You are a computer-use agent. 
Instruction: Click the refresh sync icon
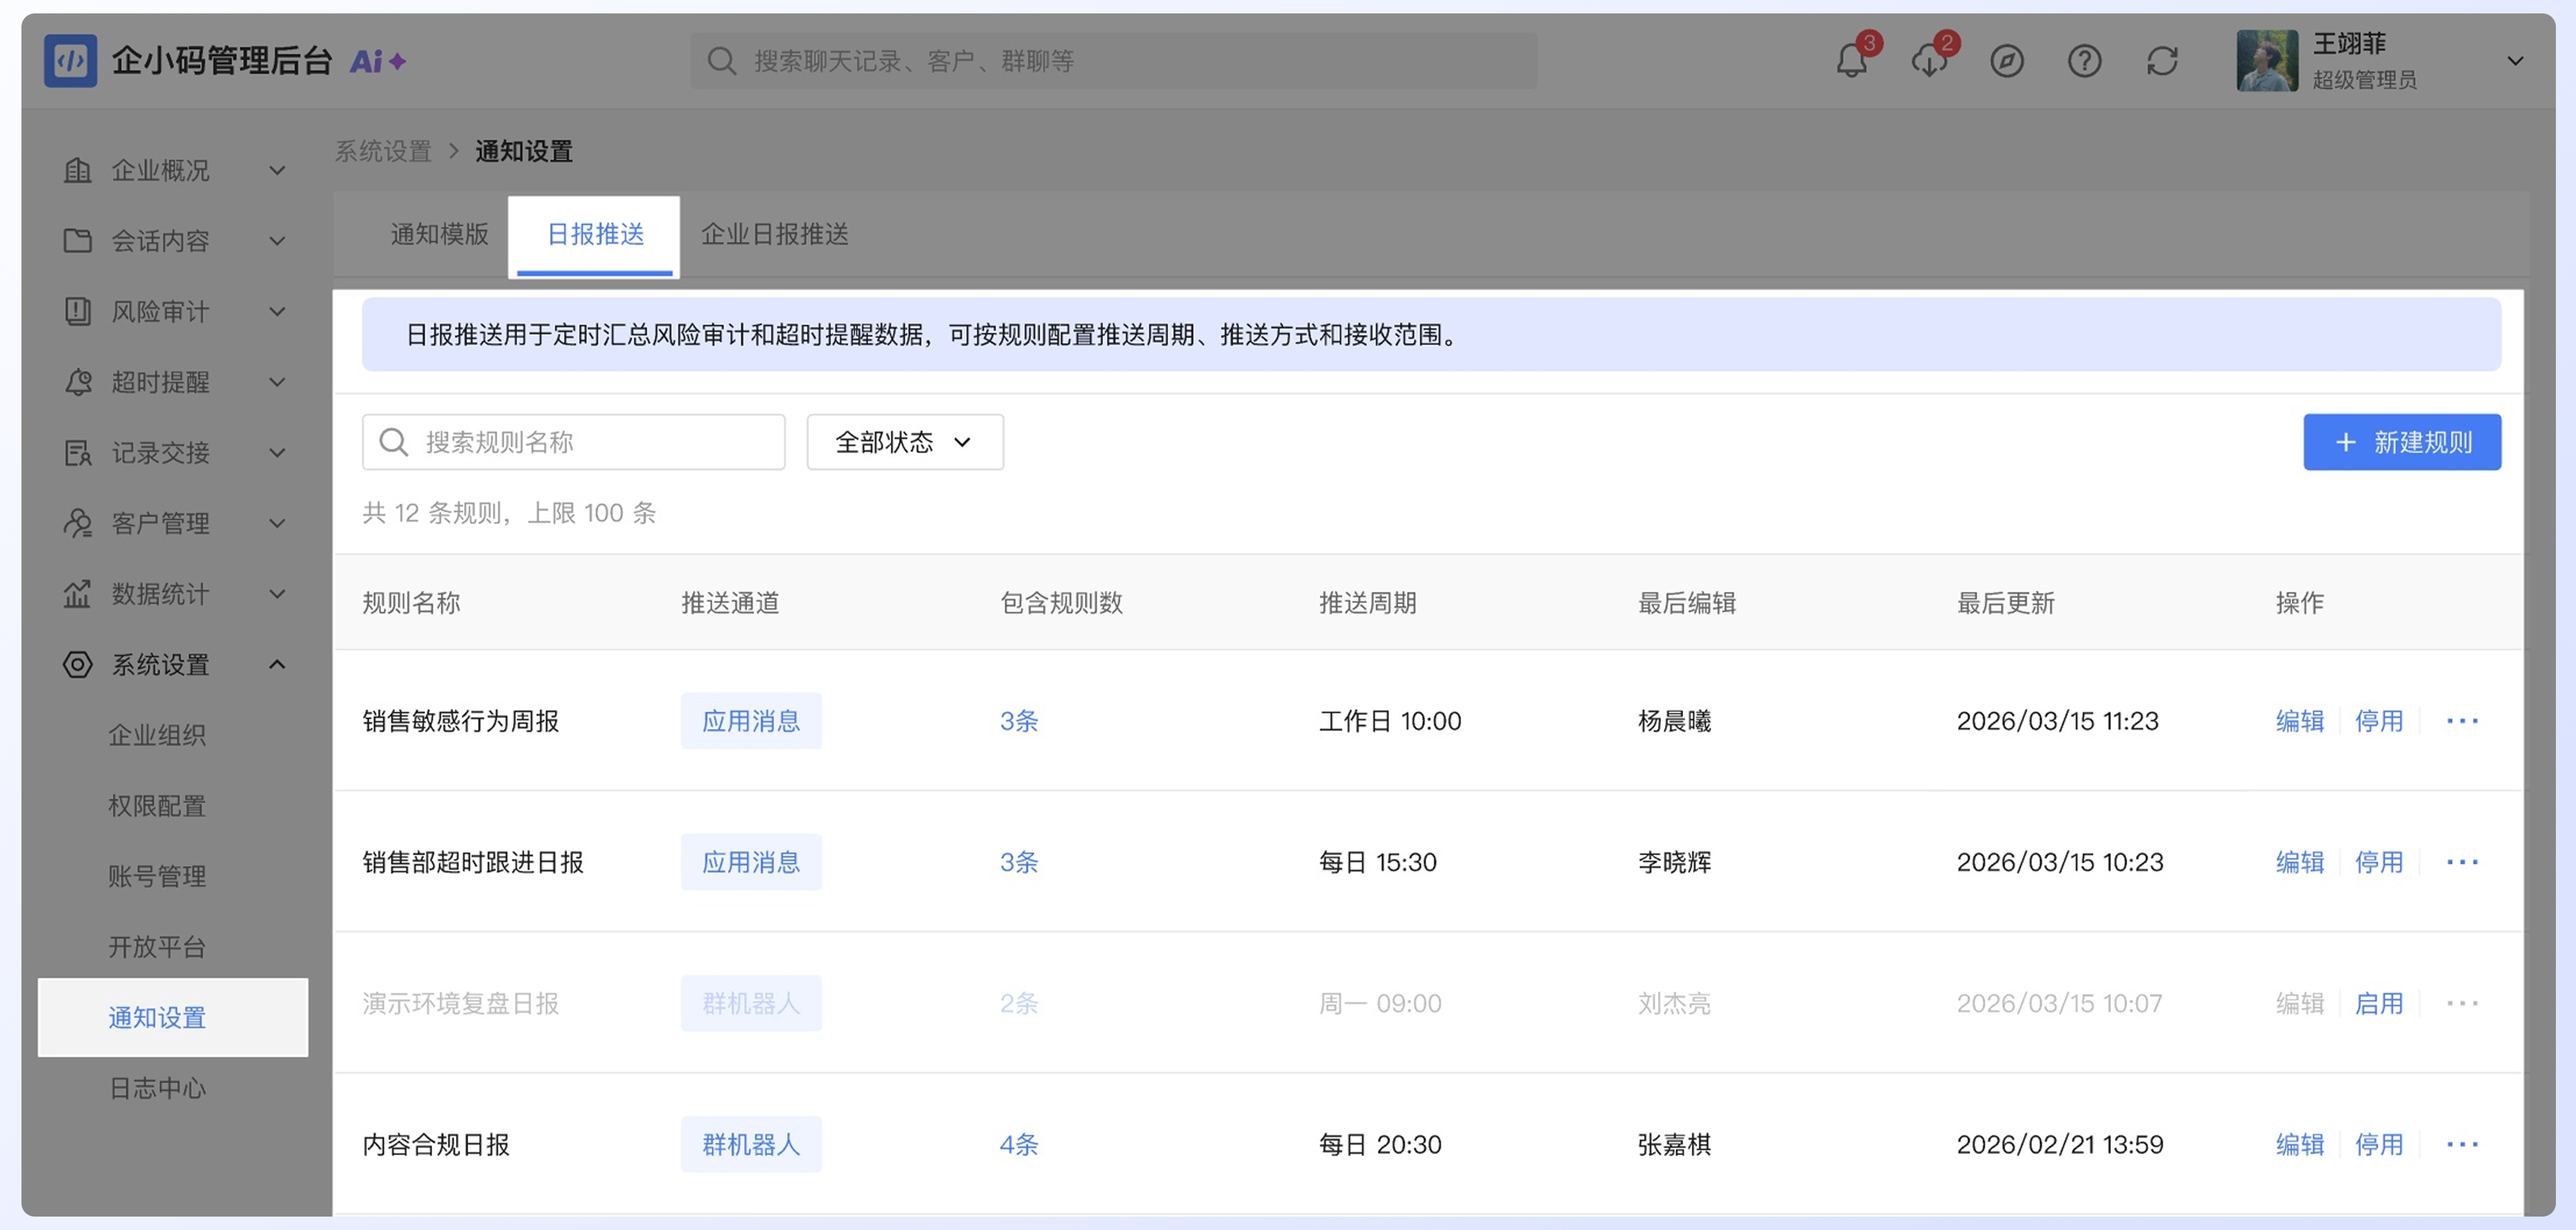2162,61
